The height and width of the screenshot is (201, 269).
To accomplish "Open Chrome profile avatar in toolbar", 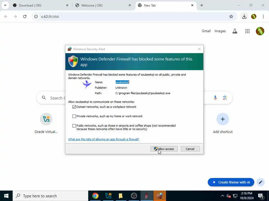I will pyautogui.click(x=254, y=16).
